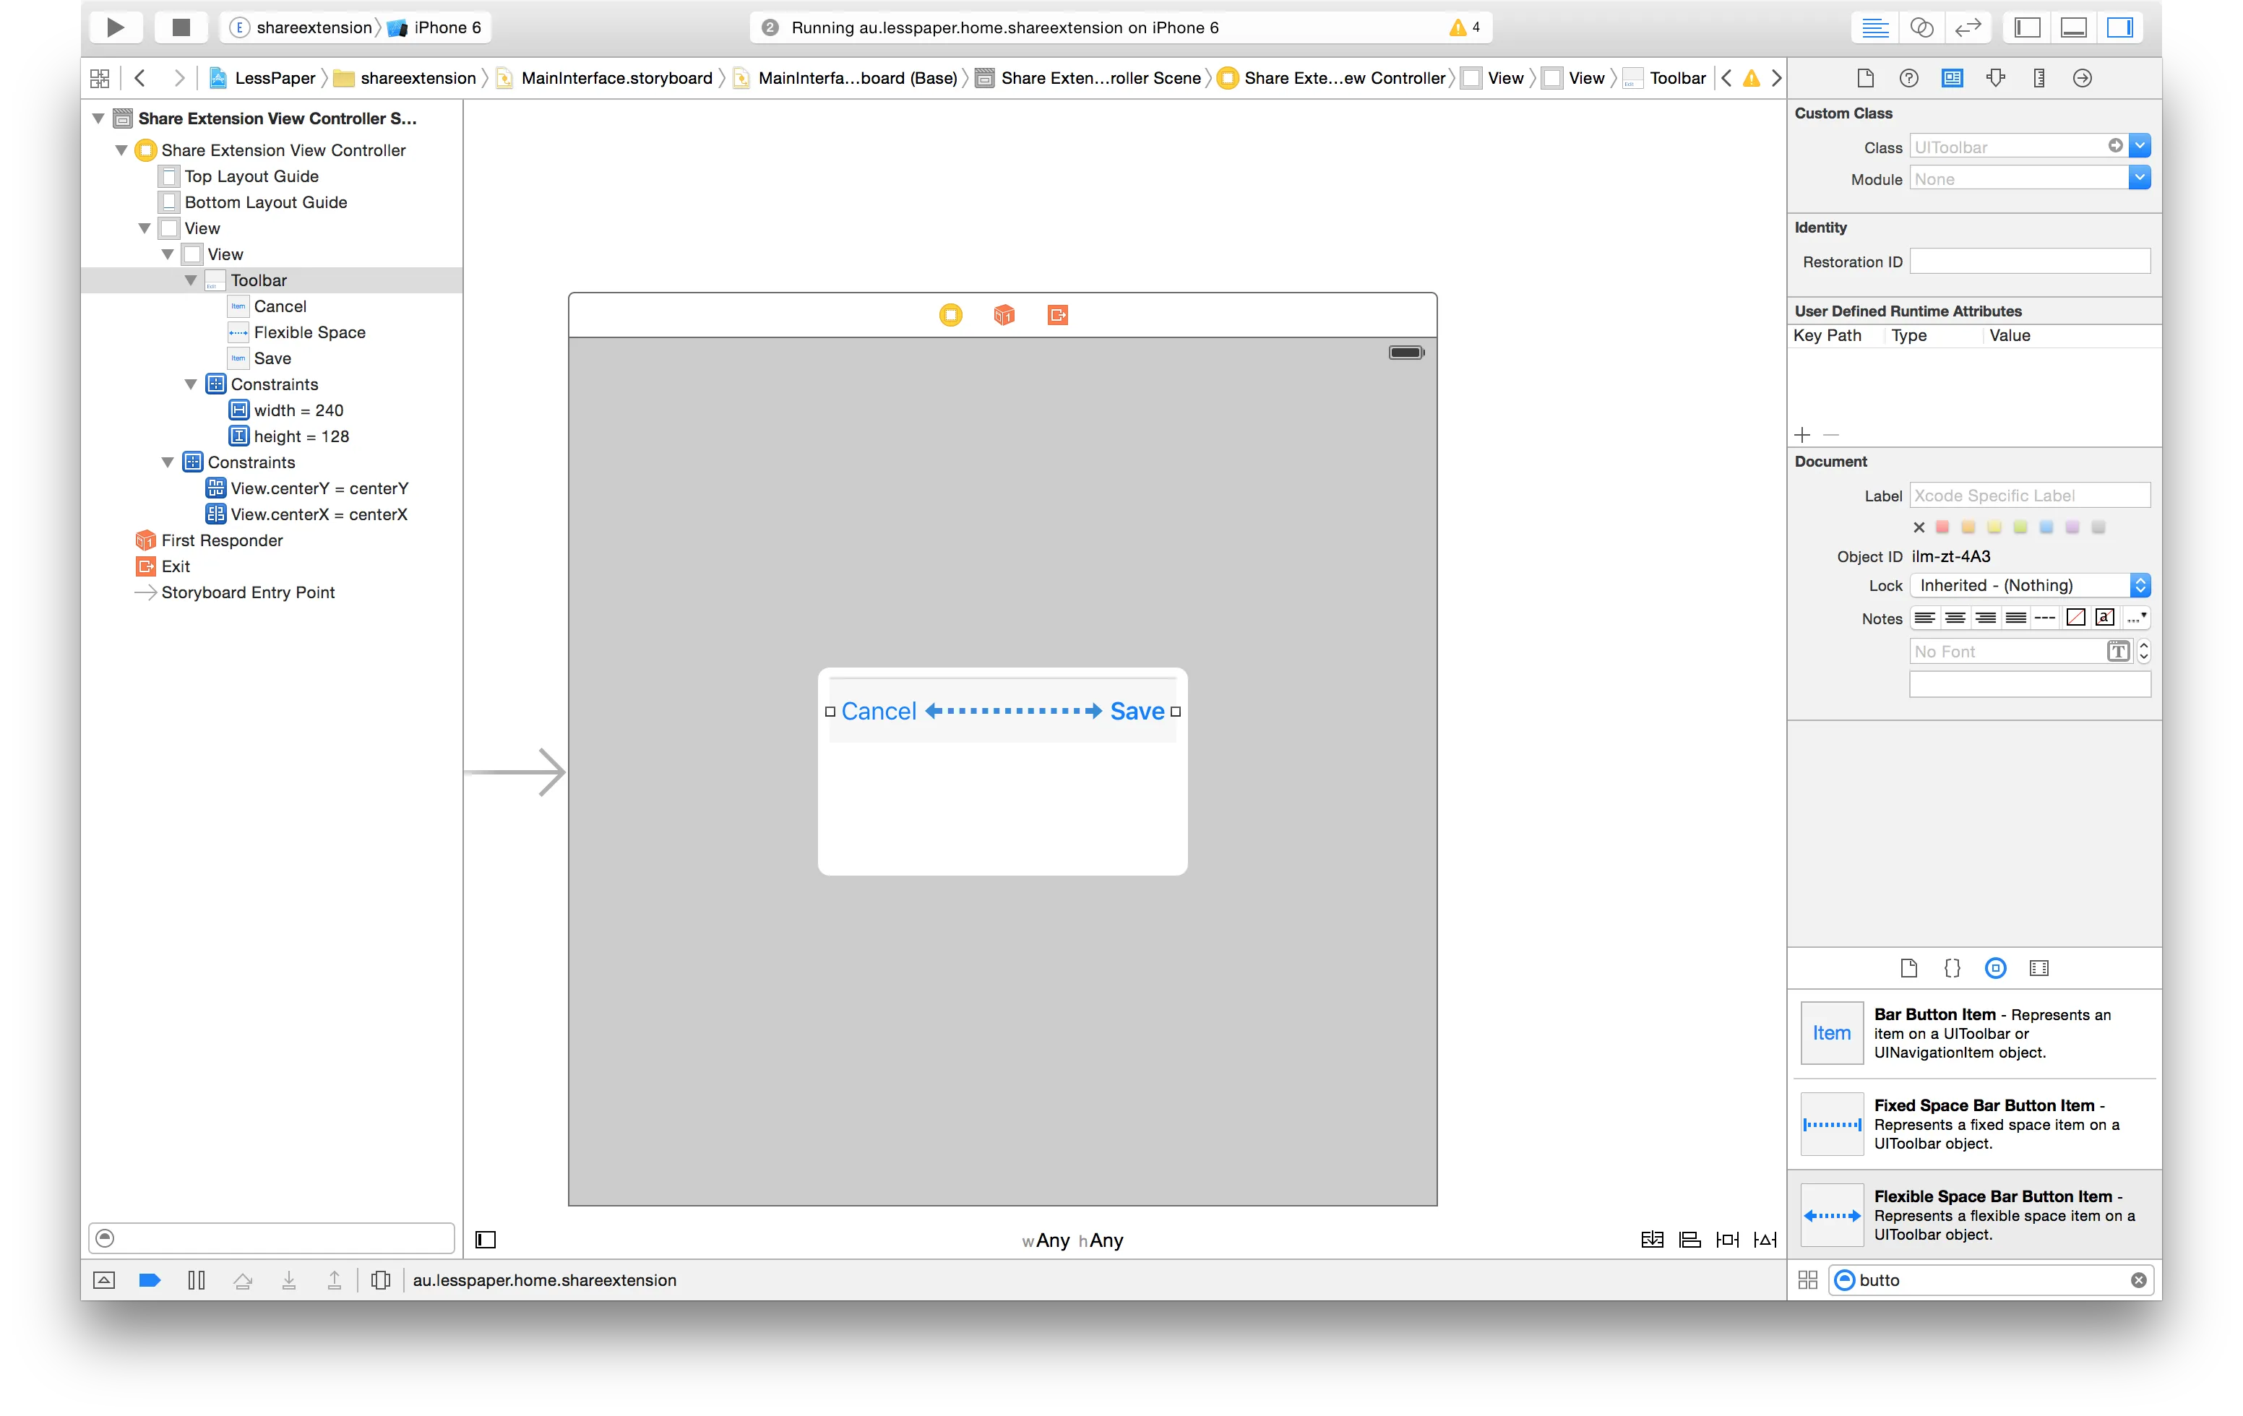Show the Connections inspector
Viewport: 2243px width, 1416px height.
coord(2083,78)
